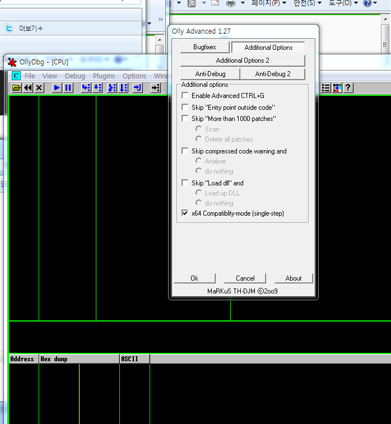This screenshot has height=424, width=391.
Task: Click the blue help icon in browser toolbar
Action: coord(367,3)
